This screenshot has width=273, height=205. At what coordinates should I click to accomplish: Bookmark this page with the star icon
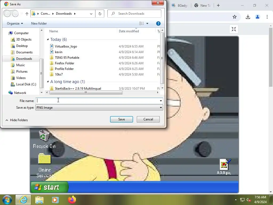point(235,17)
